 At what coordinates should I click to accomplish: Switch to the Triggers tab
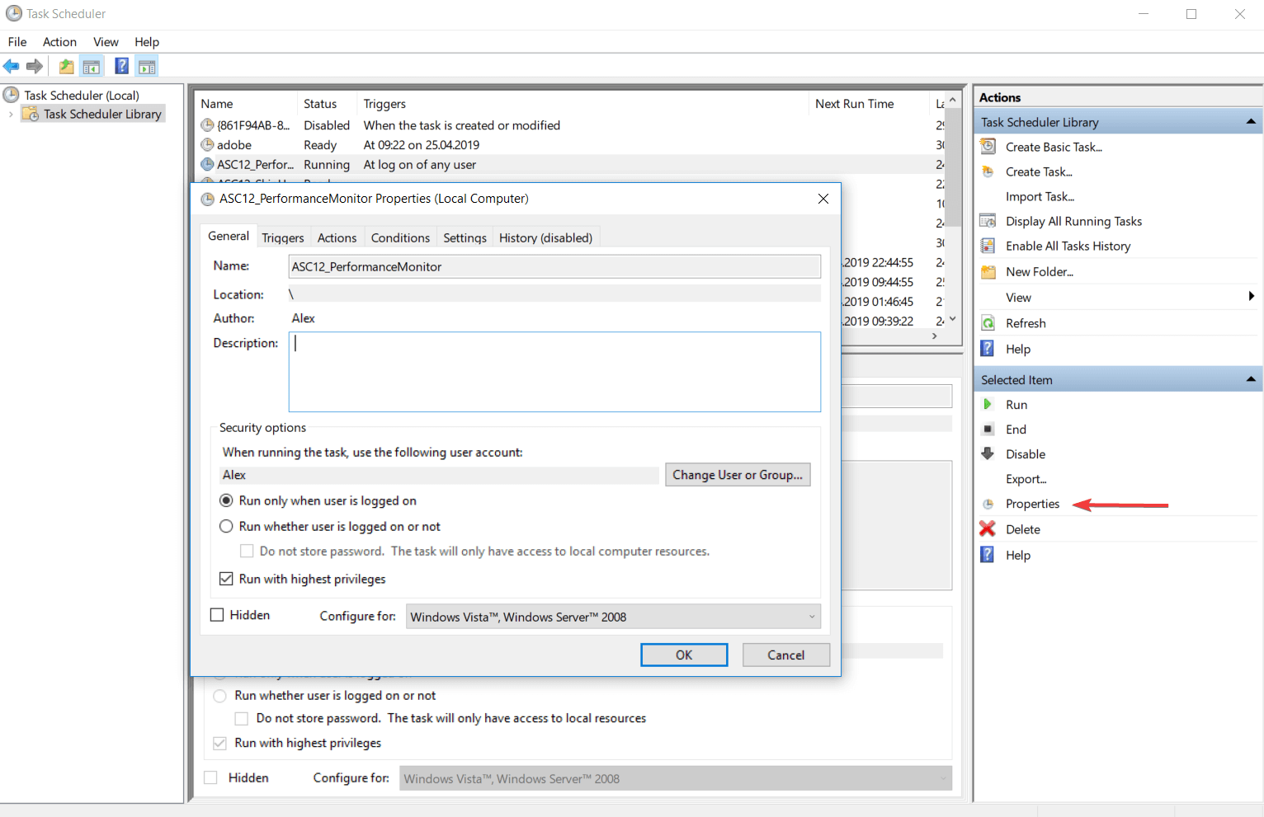pos(283,237)
